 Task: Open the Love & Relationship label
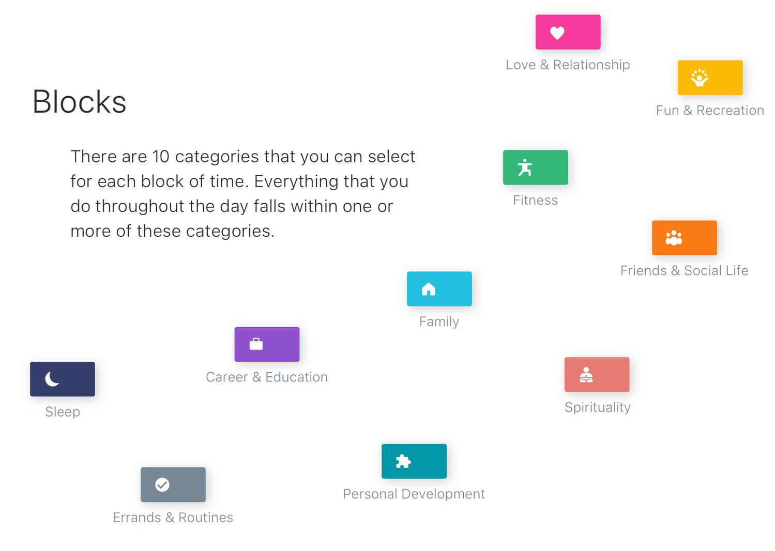pyautogui.click(x=567, y=65)
